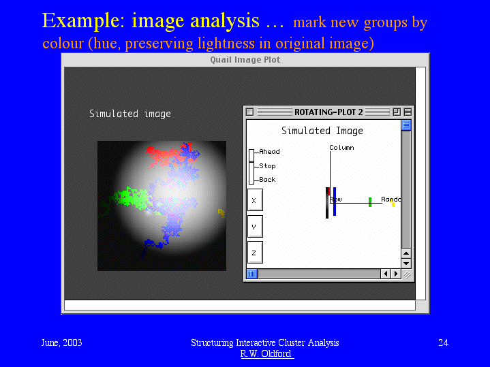490x367 pixels.
Task: Click the vertical scrollbar down arrow
Action: click(x=406, y=263)
